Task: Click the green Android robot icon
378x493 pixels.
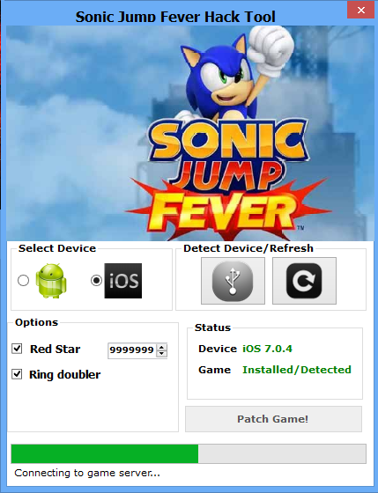Action: click(x=51, y=281)
